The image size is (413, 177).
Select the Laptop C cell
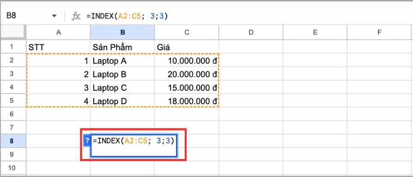[x=122, y=88]
